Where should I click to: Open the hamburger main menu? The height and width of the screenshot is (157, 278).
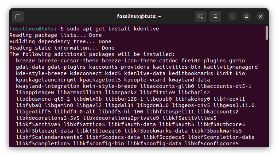(215, 16)
